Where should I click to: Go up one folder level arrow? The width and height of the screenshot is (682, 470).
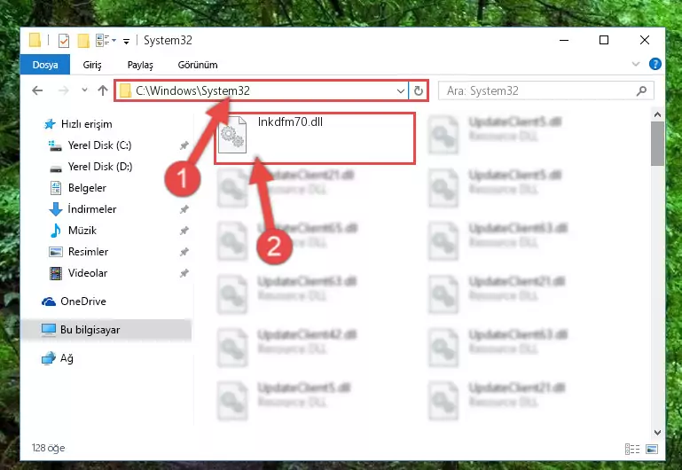tap(103, 90)
